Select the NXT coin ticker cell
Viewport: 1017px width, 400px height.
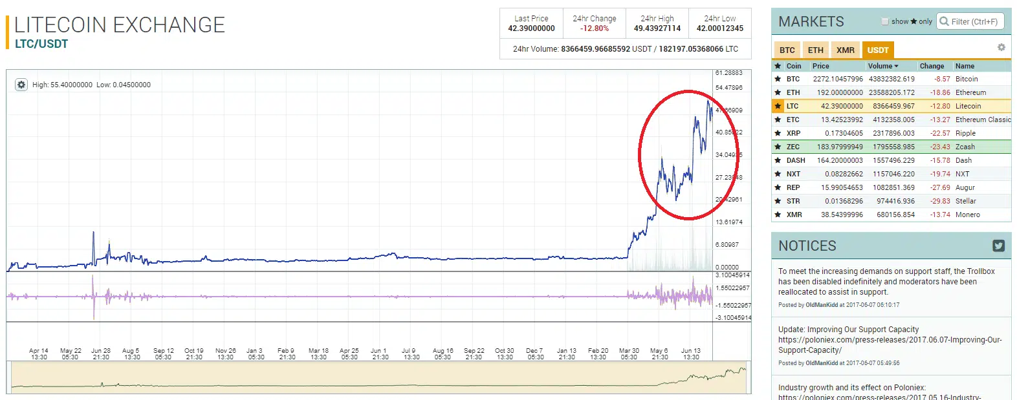(x=793, y=174)
